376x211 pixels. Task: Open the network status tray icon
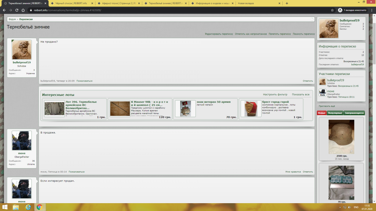345,207
